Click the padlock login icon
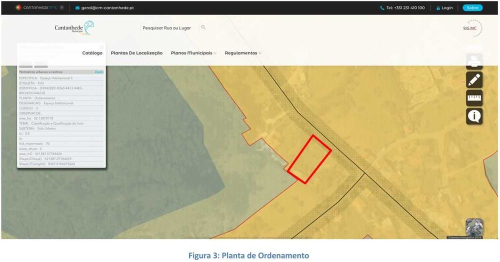This screenshot has height=262, width=500. coord(438,8)
